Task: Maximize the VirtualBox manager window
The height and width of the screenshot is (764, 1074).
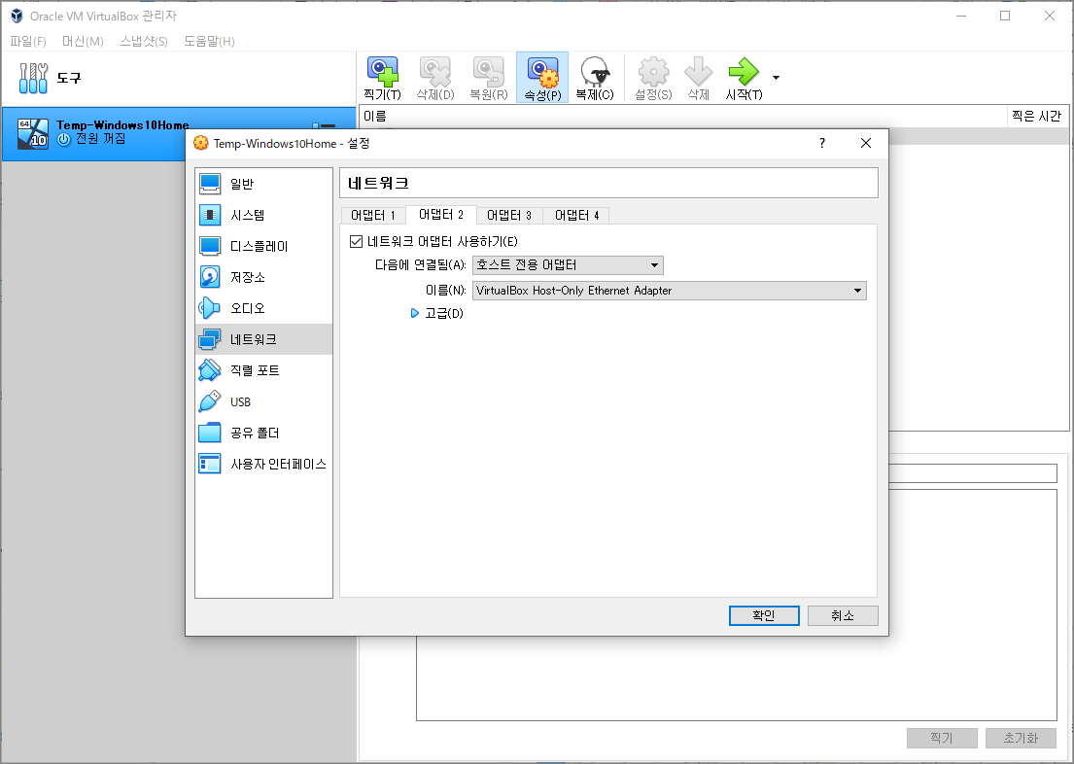Action: tap(1005, 16)
